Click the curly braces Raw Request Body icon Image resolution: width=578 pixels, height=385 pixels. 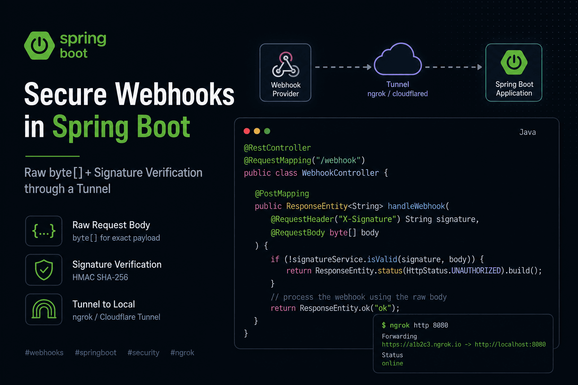(x=44, y=231)
